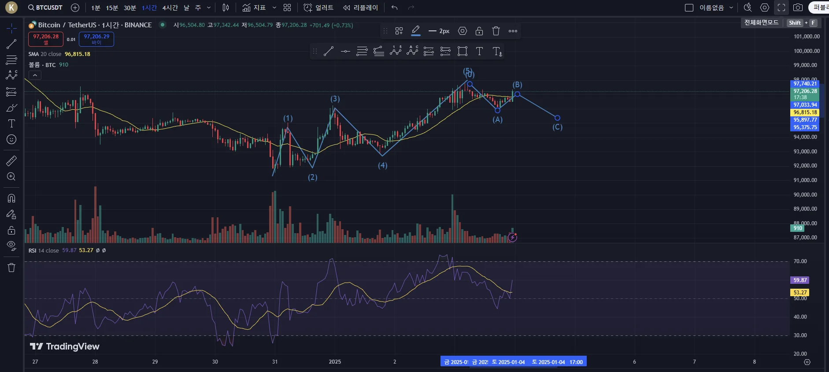Open more options for selected drawing
This screenshot has width=829, height=372.
point(513,31)
